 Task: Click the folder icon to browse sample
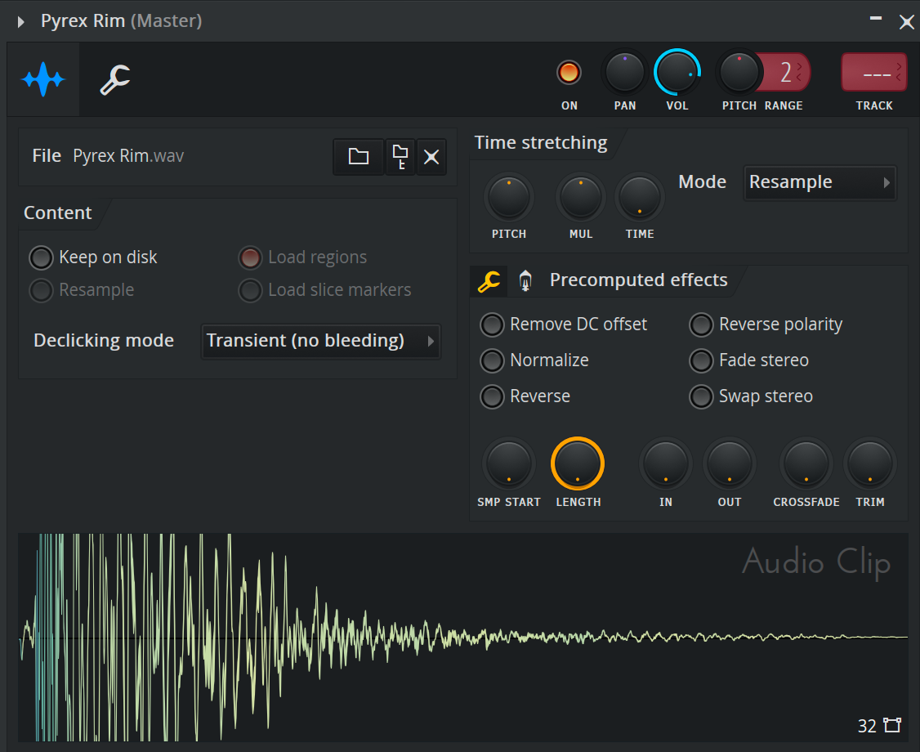[x=358, y=157]
